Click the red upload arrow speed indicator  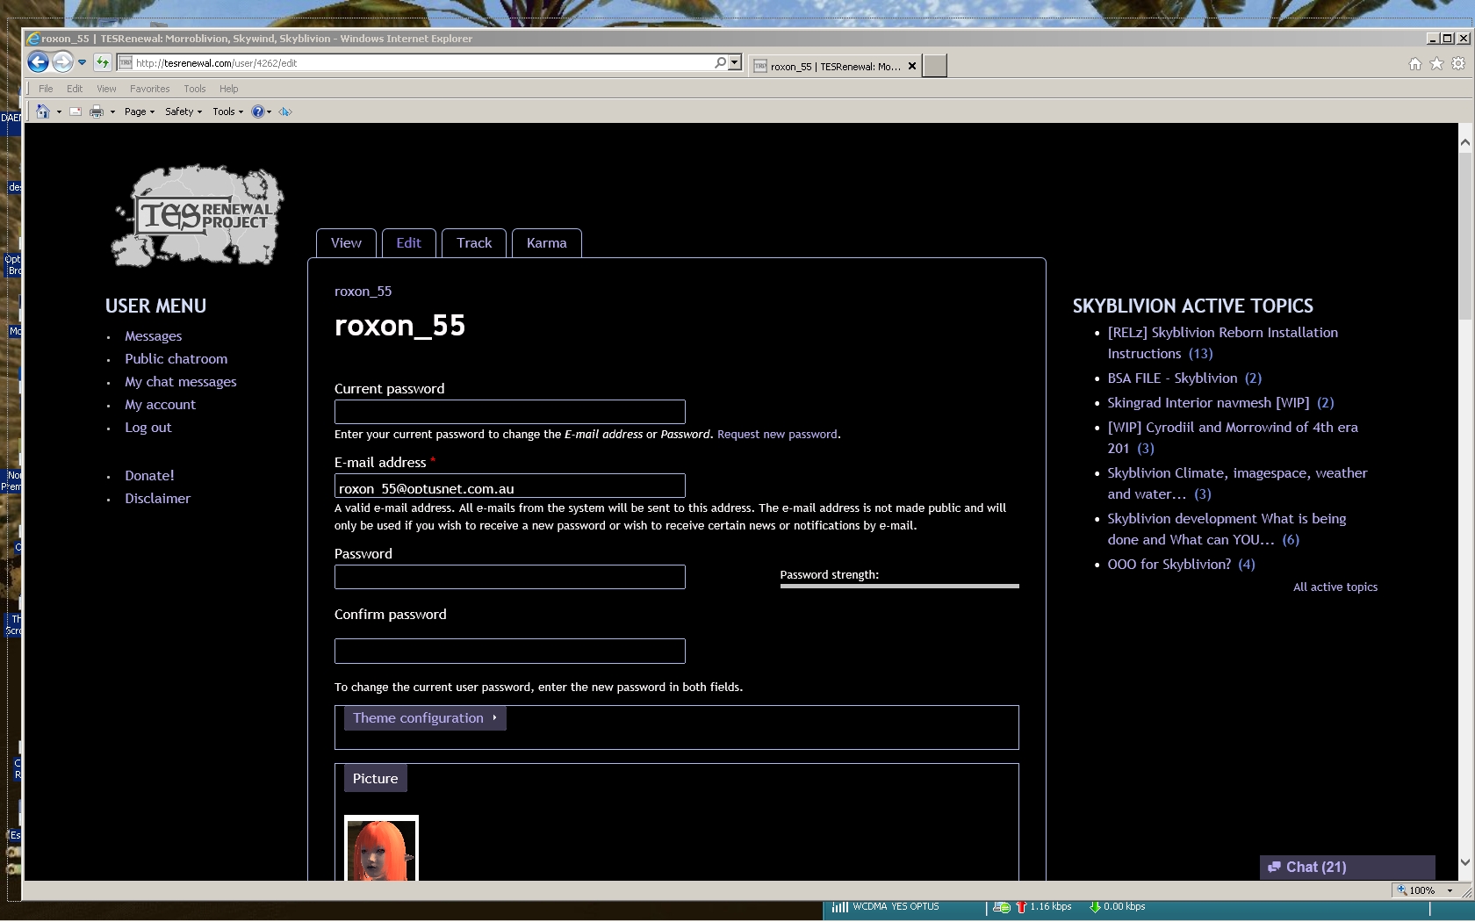coord(1021,907)
